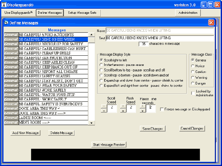Increase Scroll Speed with up arrow
The height and width of the screenshot is (166, 222).
[x=104, y=106]
